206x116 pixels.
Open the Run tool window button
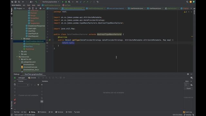coord(24,112)
